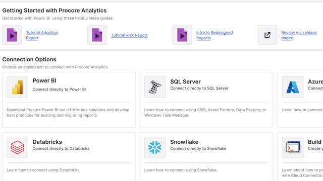The width and height of the screenshot is (323, 181).
Task: Click the Snowflake logo icon
Action: click(155, 147)
